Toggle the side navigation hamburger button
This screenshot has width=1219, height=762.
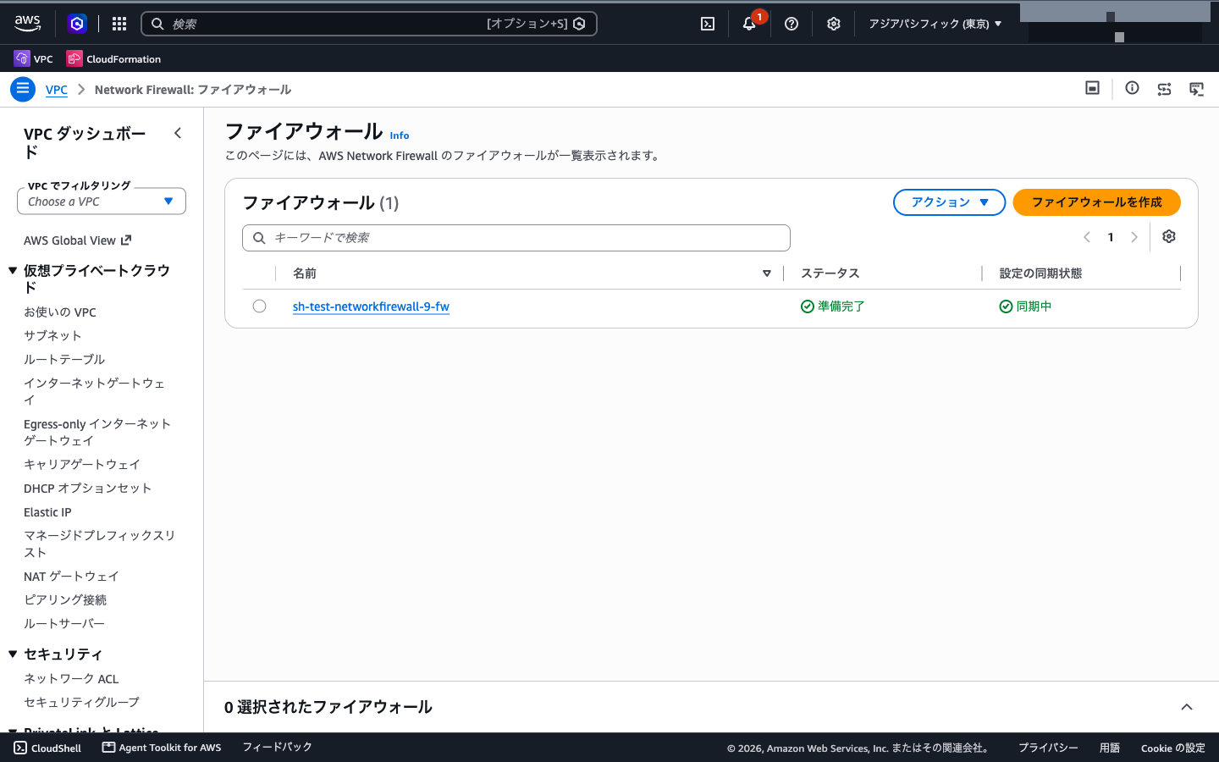tap(23, 89)
